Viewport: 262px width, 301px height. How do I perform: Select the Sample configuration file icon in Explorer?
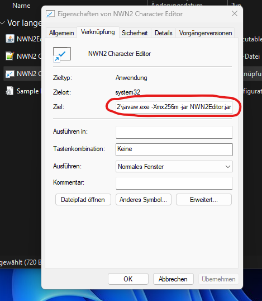(9, 91)
